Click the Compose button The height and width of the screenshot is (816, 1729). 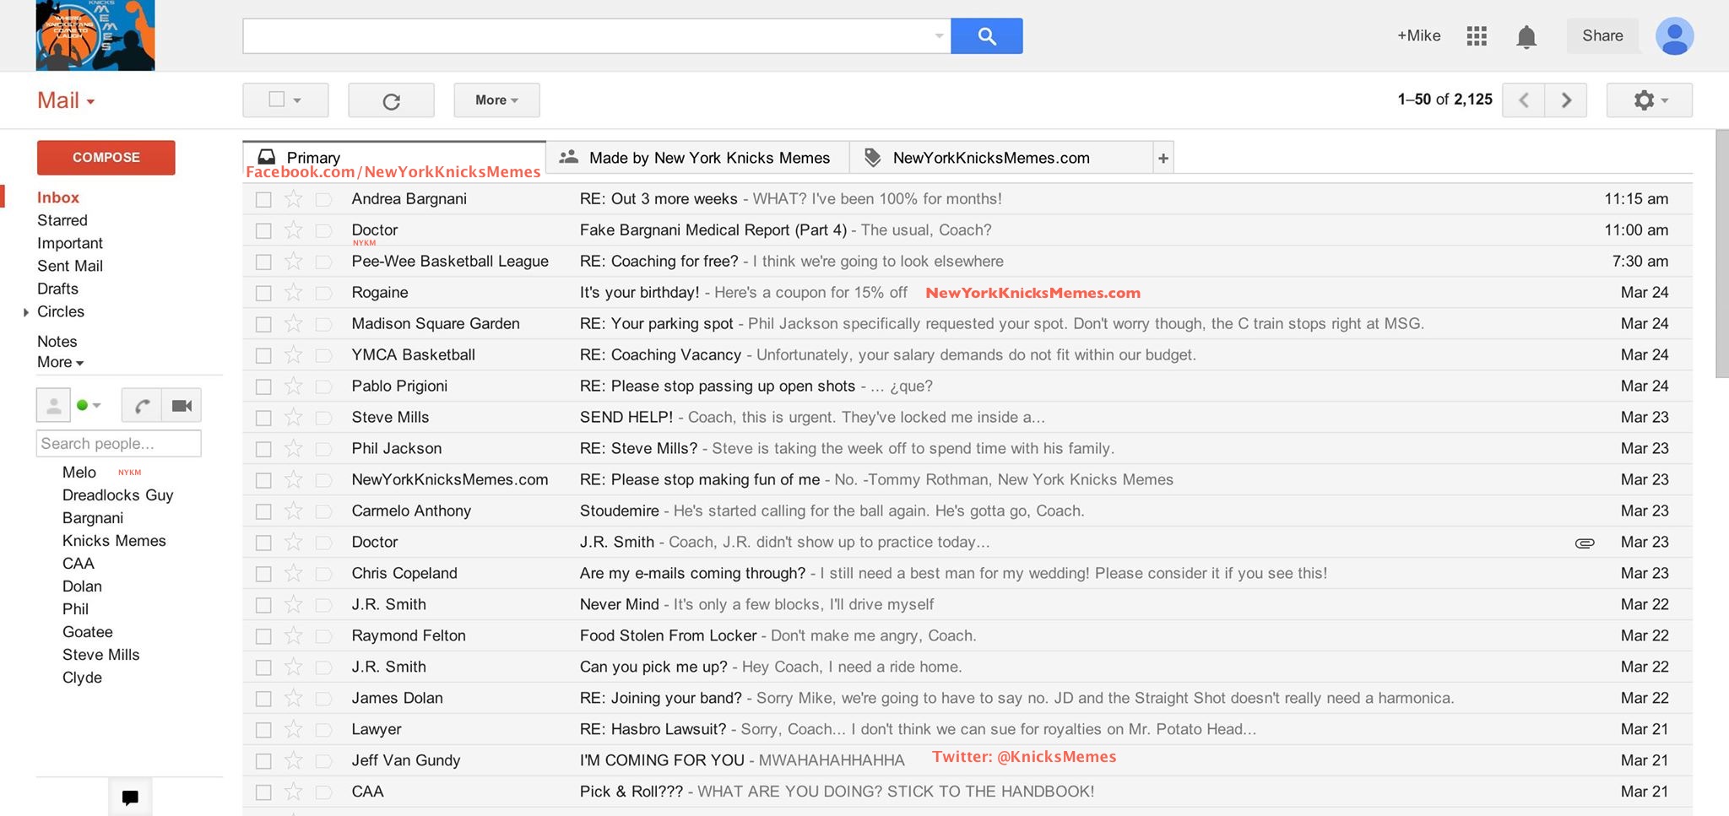106,158
